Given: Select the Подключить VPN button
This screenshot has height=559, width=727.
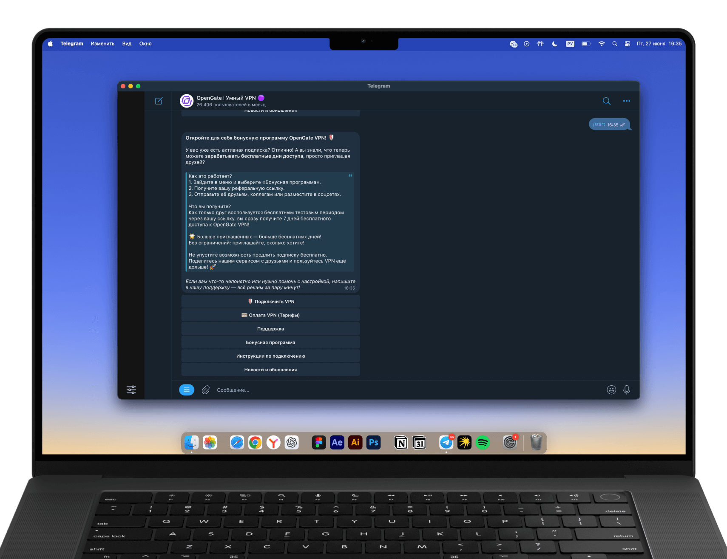Looking at the screenshot, I should pyautogui.click(x=270, y=302).
